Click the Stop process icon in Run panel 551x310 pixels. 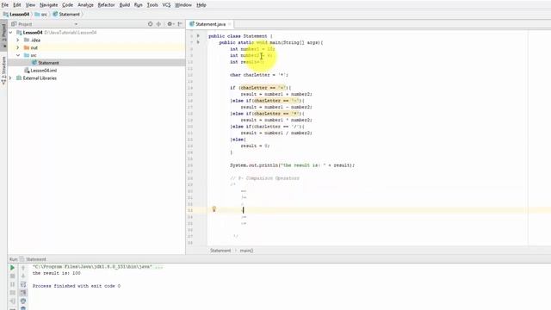[12, 276]
